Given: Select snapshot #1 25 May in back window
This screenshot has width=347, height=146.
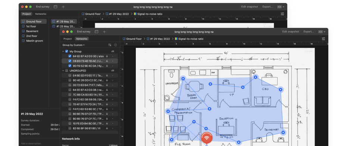Looking at the screenshot, I should 64,26.
